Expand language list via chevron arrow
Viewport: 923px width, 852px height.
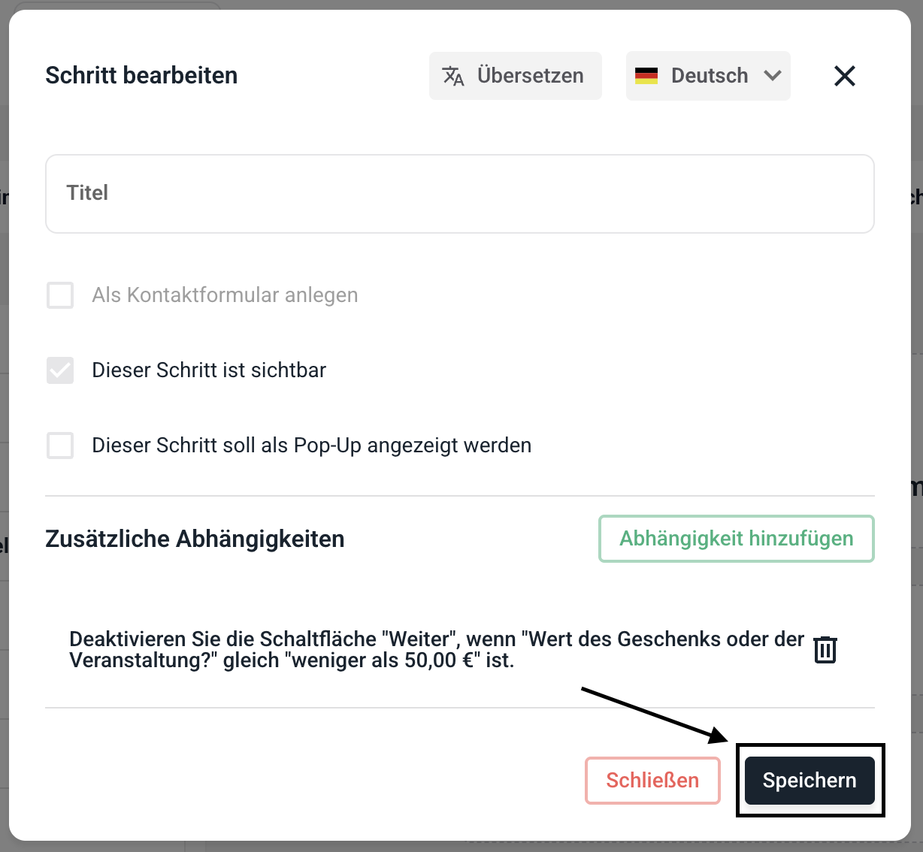(x=773, y=76)
